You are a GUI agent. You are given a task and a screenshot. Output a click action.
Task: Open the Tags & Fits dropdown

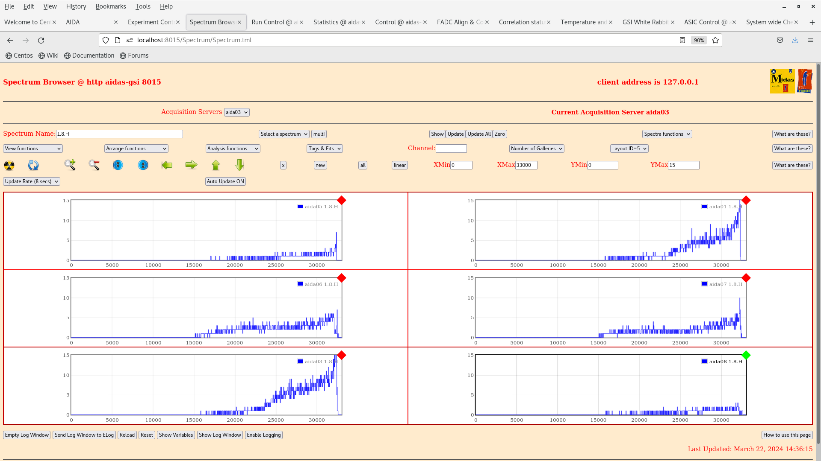(x=325, y=149)
